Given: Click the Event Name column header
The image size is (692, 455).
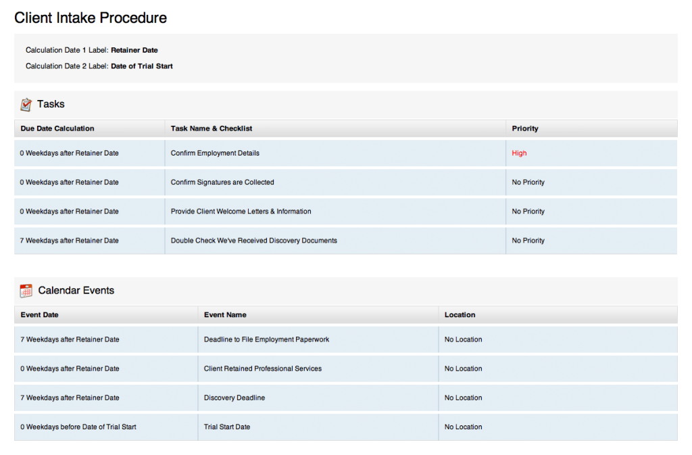Looking at the screenshot, I should click(225, 315).
